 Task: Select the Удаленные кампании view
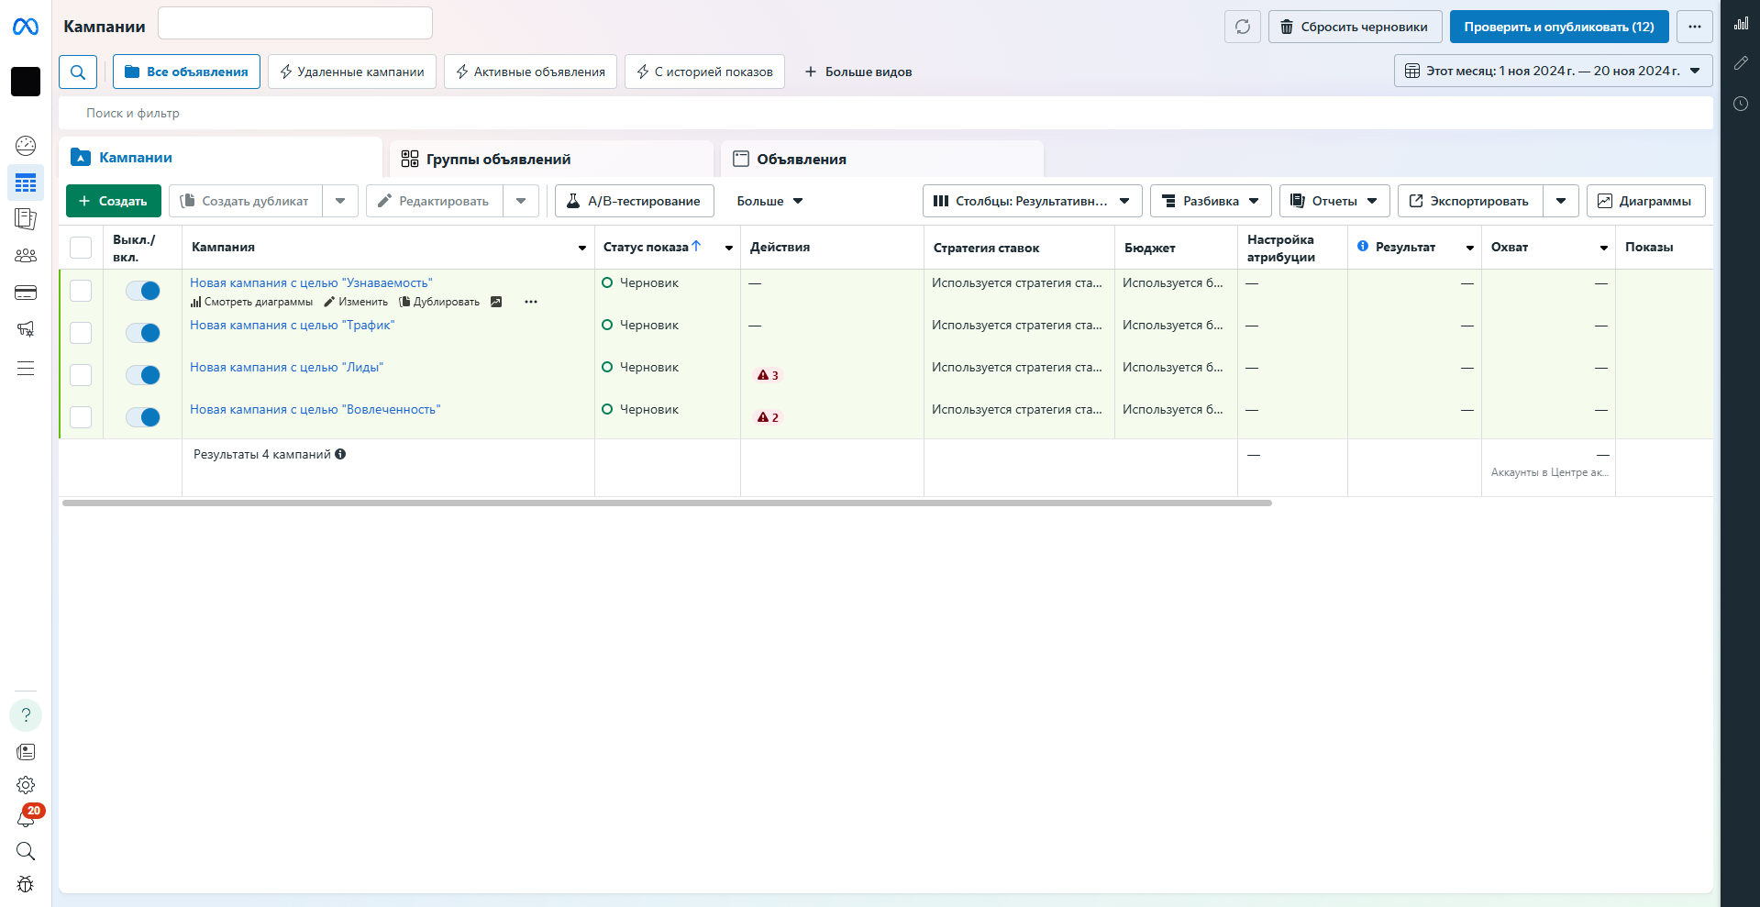pos(352,72)
